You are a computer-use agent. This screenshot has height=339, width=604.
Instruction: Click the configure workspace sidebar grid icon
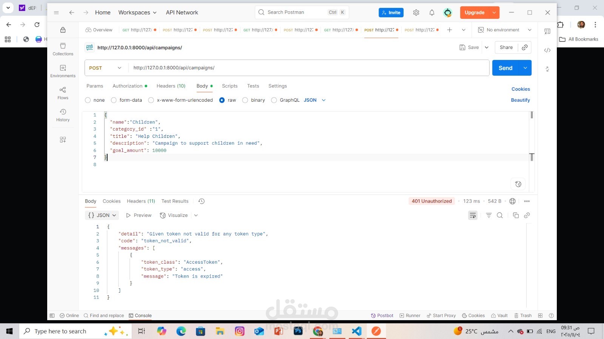pyautogui.click(x=63, y=140)
